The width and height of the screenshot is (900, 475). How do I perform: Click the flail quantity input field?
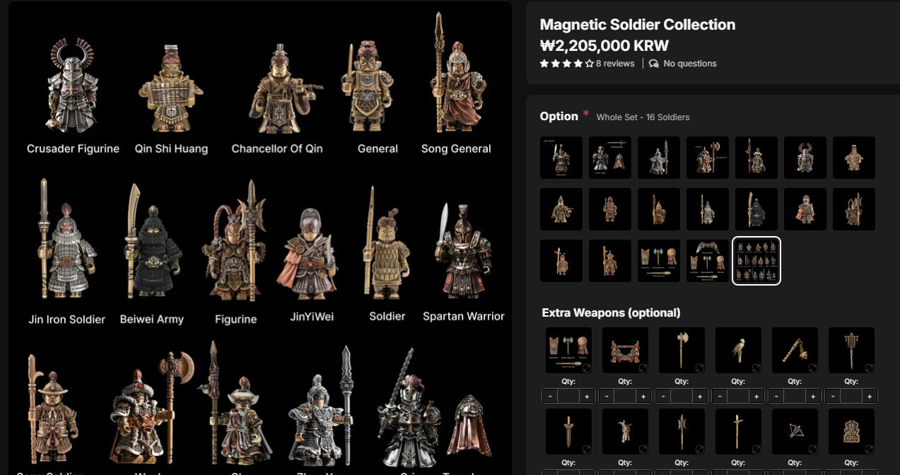click(795, 397)
